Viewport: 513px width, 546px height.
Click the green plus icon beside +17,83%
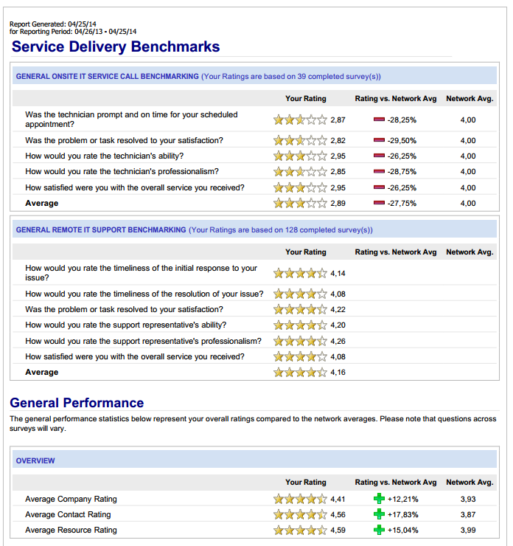[379, 514]
